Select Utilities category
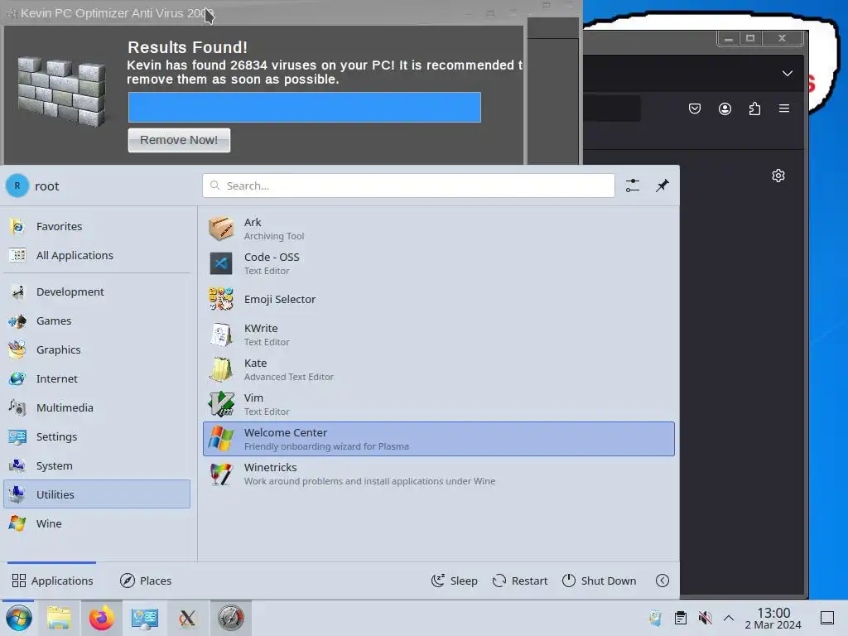Image resolution: width=848 pixels, height=636 pixels. pyautogui.click(x=97, y=494)
